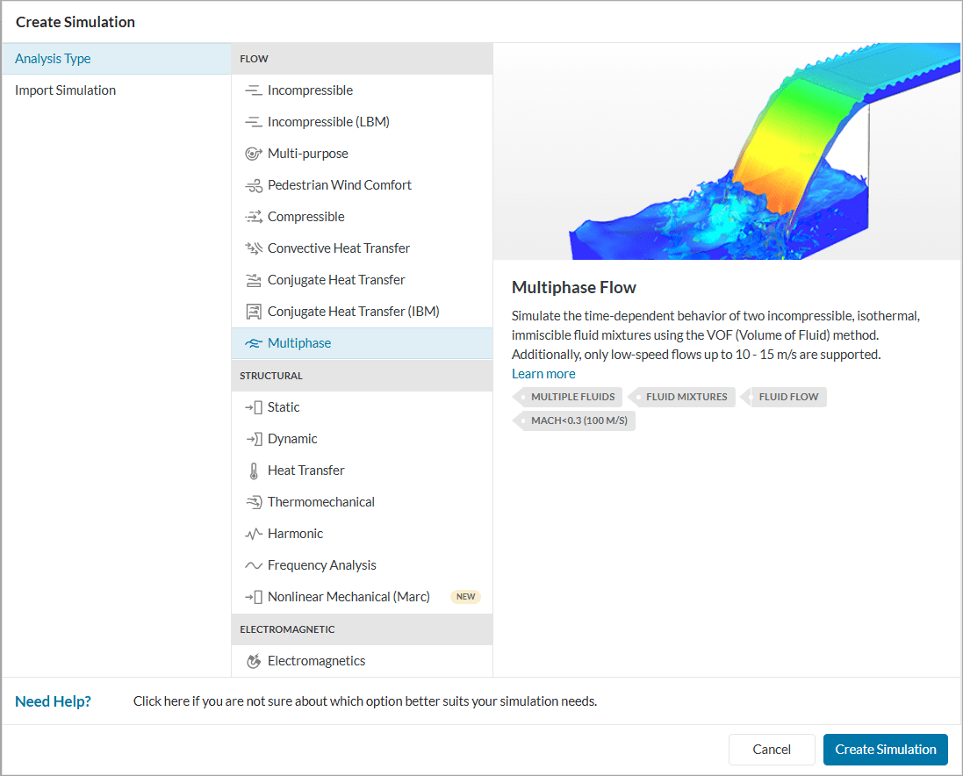Image resolution: width=963 pixels, height=776 pixels.
Task: Click the Heat Transfer thermometer icon
Action: click(254, 471)
